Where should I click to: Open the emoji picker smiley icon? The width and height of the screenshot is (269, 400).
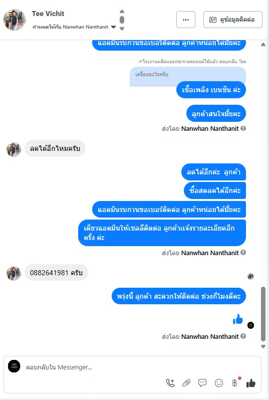219,383
